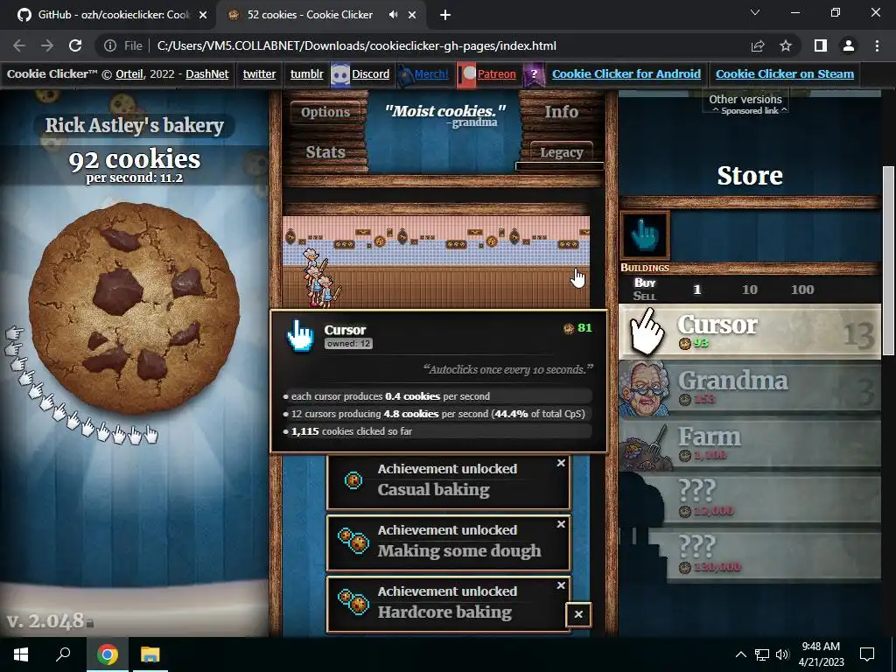Screen dimensions: 896x672
Task: Go back in browser history
Action: (x=19, y=45)
